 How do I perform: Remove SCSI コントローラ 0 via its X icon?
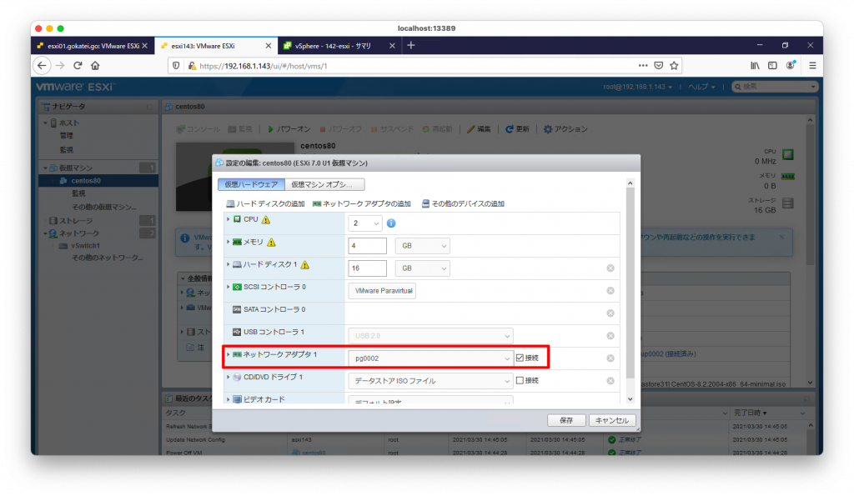(610, 291)
